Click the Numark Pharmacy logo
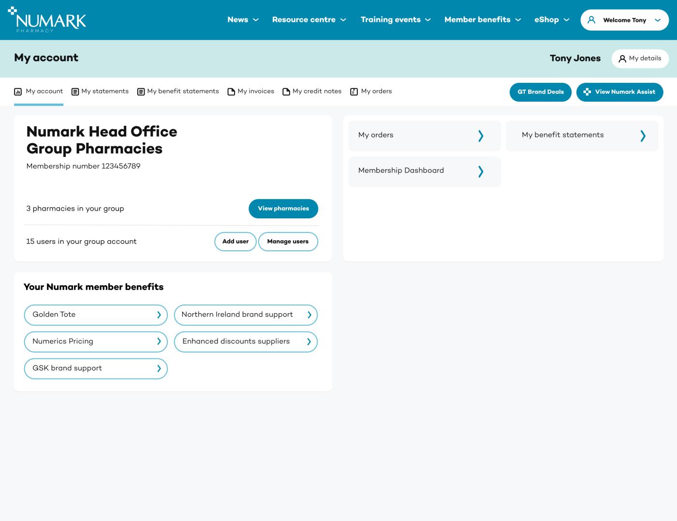The height and width of the screenshot is (521, 677). (47, 20)
